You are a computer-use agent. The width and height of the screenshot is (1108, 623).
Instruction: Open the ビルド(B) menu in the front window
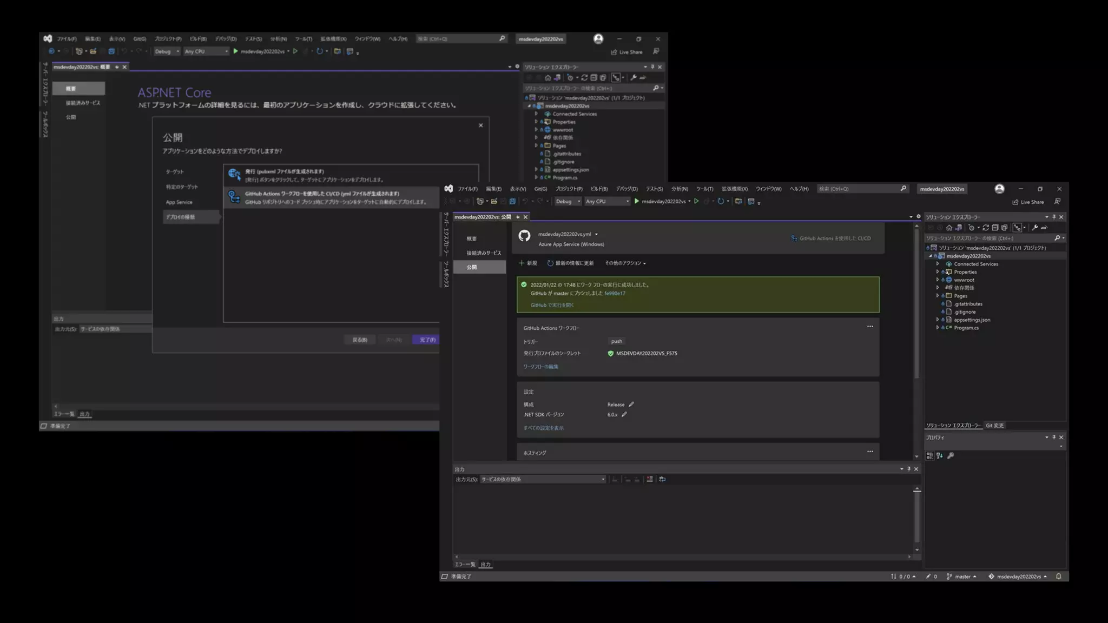point(599,189)
